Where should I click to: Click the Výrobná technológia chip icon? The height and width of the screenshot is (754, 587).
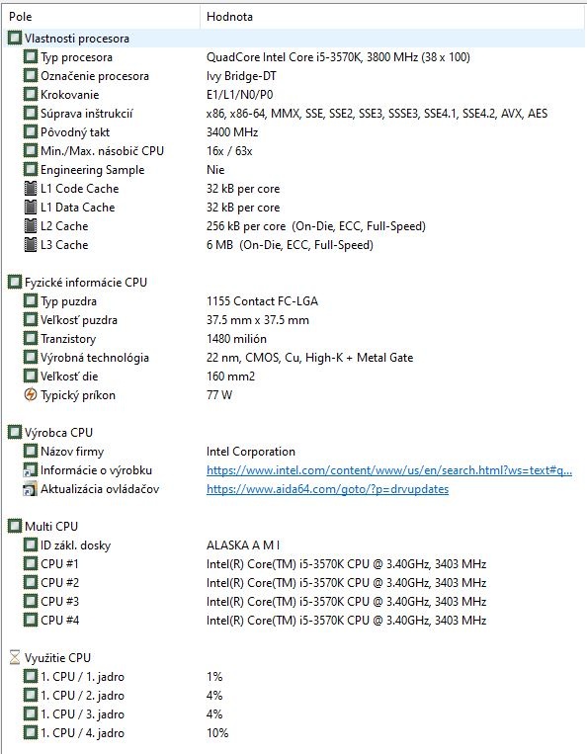pos(31,357)
